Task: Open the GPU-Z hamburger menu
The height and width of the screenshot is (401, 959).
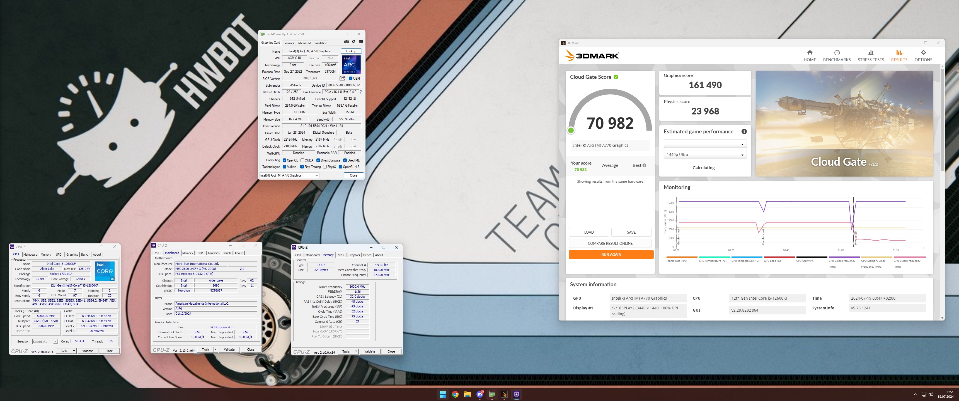Action: (x=360, y=42)
